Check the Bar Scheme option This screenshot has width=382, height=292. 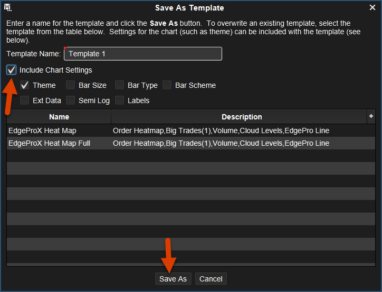(167, 85)
